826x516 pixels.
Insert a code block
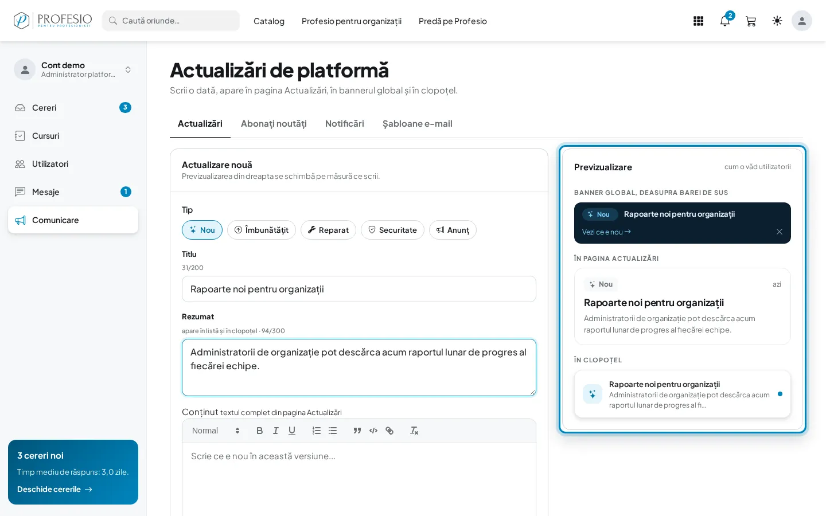pyautogui.click(x=373, y=431)
